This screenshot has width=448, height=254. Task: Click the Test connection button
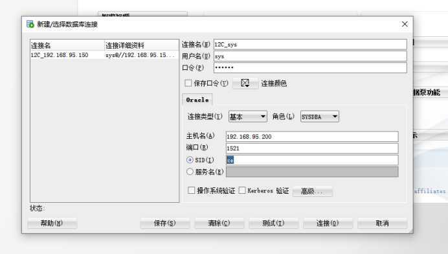click(x=273, y=223)
